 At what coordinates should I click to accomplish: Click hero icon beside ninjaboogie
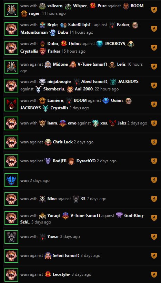tap(42, 81)
